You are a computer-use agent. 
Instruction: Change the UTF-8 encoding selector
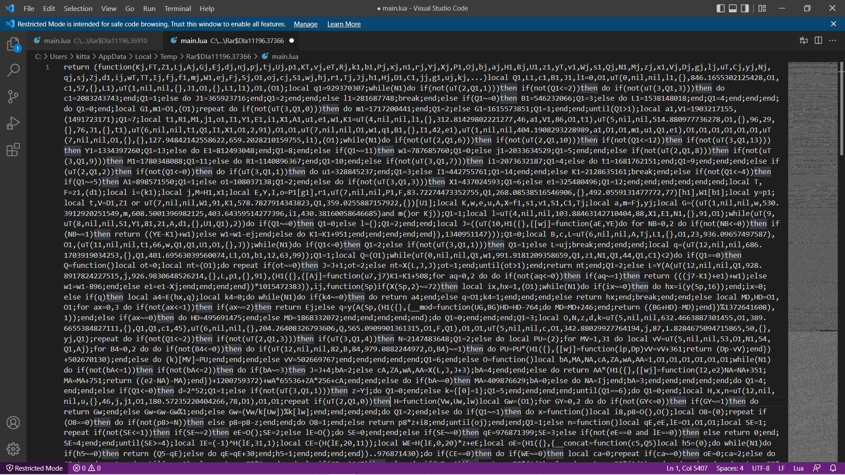(x=760, y=468)
